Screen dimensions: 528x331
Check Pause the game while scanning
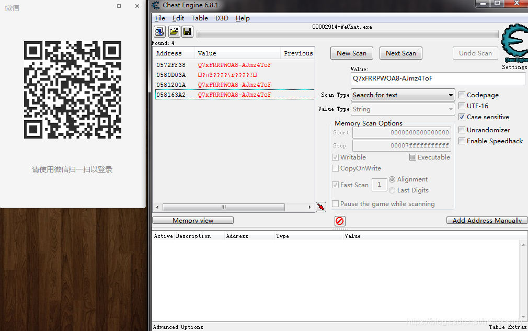point(336,204)
